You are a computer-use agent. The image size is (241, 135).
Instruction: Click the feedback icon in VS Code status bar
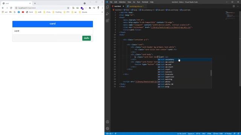click(235, 133)
